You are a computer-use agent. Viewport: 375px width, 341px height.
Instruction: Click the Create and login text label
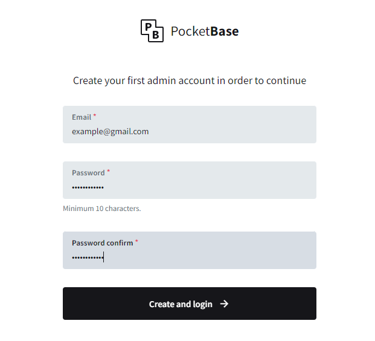pos(181,304)
